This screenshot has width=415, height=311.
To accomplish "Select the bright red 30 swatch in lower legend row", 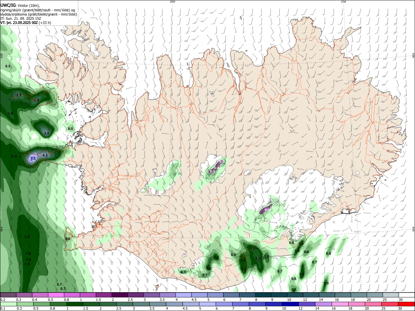I will 406,304.
